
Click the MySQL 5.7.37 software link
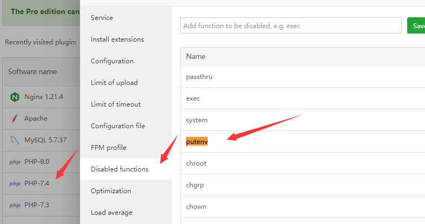pyautogui.click(x=45, y=140)
